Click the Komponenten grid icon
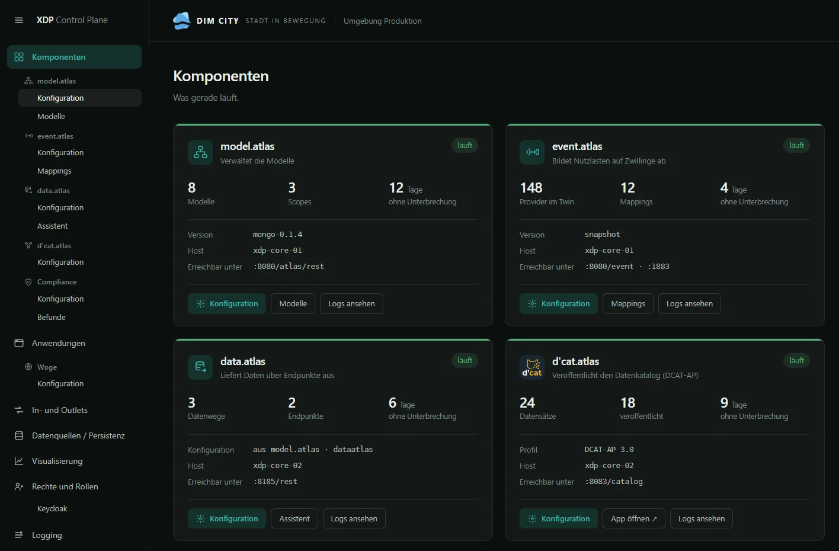Screen dimensions: 839x551 click(x=19, y=57)
